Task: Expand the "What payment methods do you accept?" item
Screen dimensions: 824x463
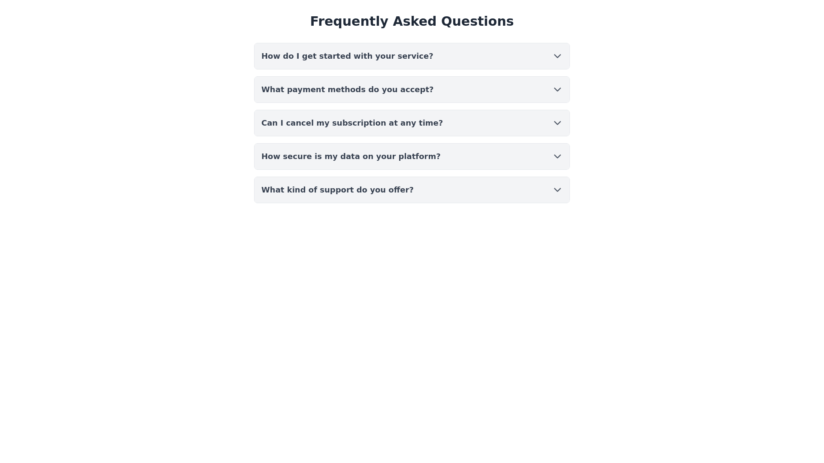Action: [412, 90]
